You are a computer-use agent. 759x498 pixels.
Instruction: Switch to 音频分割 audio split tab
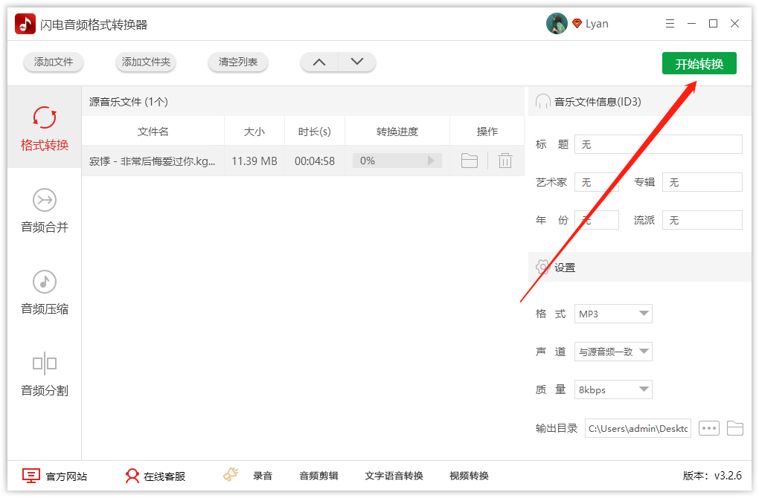point(45,374)
